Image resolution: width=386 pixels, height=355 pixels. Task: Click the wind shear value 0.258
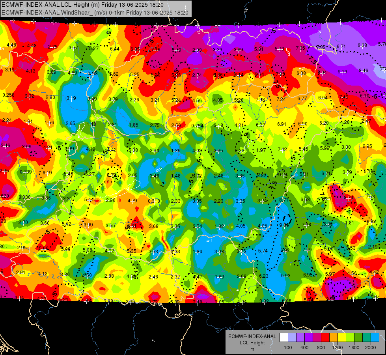click(x=8, y=95)
